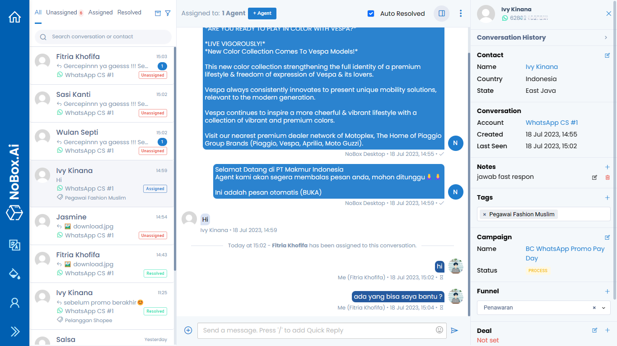
Task: Delete the note with the trash icon
Action: click(607, 178)
